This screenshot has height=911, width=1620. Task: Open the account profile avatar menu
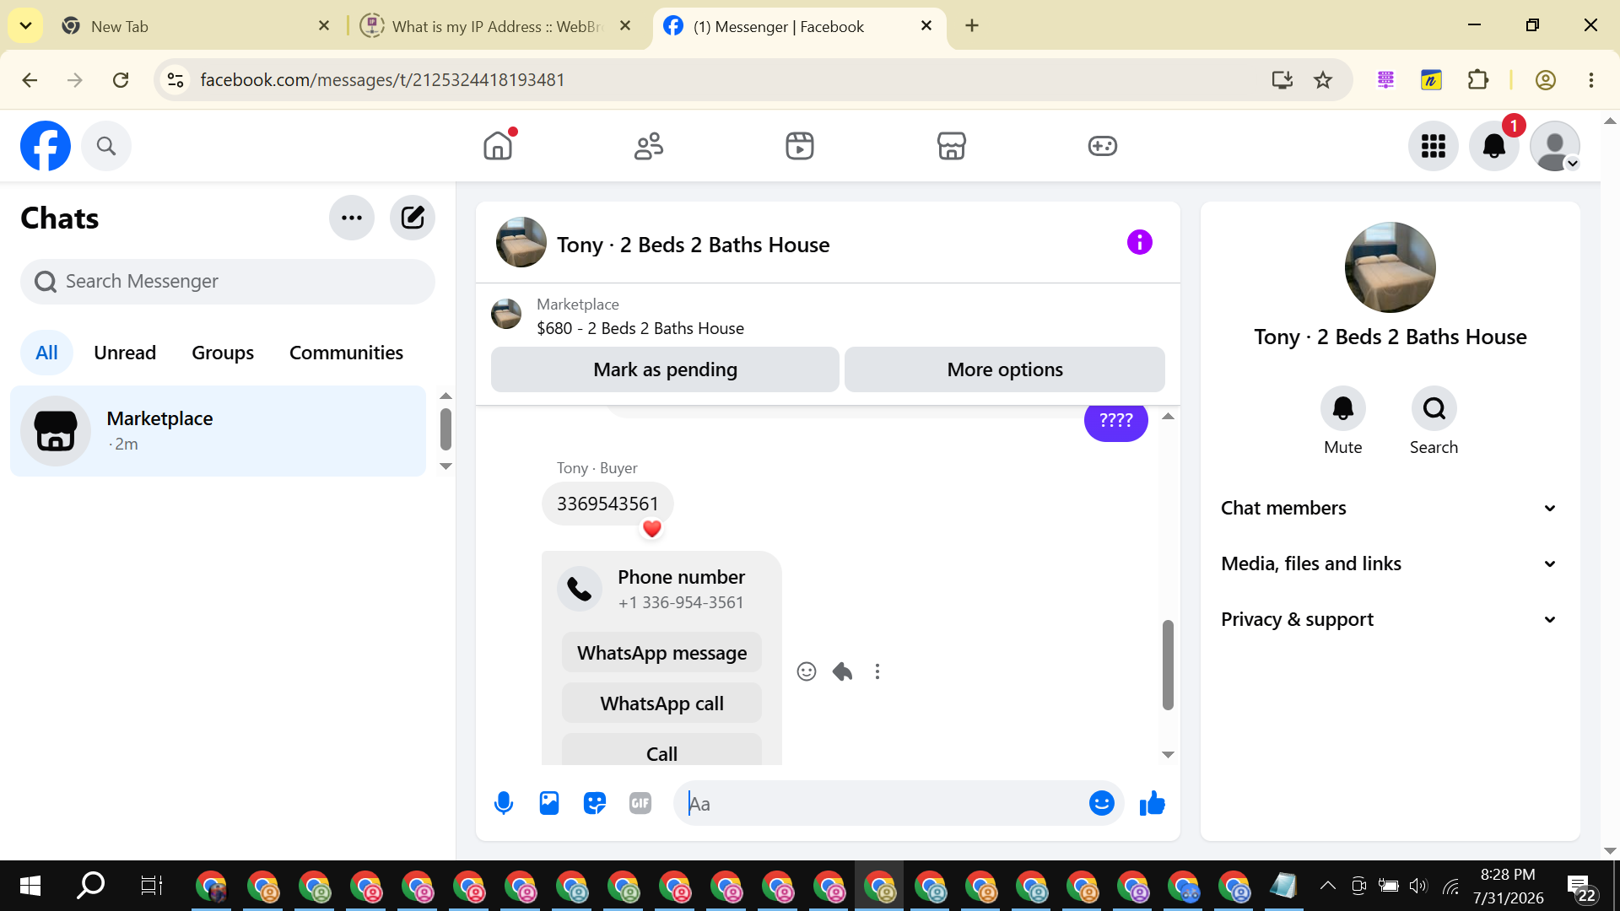[x=1555, y=146]
